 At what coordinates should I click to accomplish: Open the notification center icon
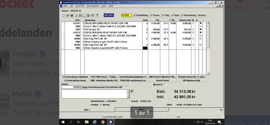coord(220,122)
